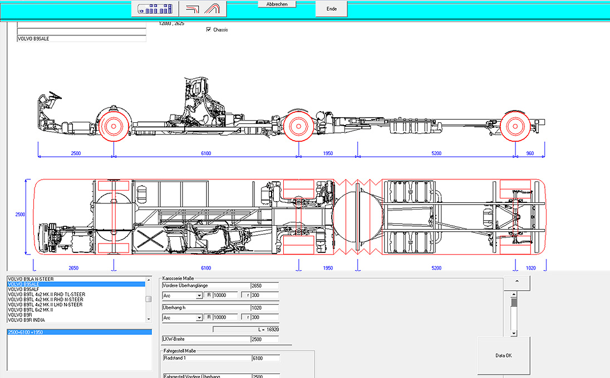Select the right-angle turn path icon

(x=193, y=8)
